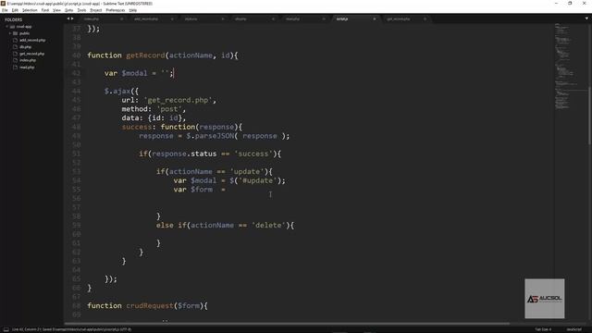Click the tab scroll left arrow
592x333 pixels.
(68, 18)
